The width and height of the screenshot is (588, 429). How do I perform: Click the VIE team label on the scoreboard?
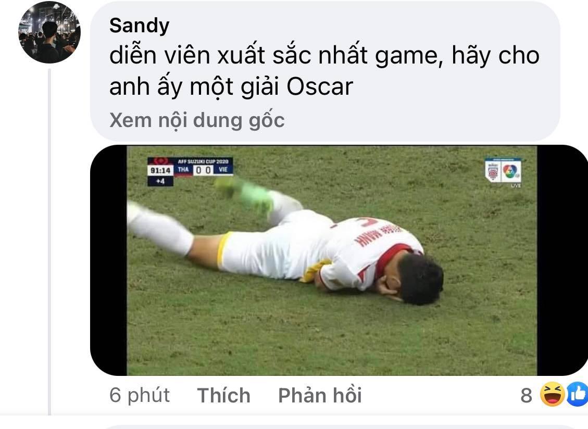coord(223,170)
